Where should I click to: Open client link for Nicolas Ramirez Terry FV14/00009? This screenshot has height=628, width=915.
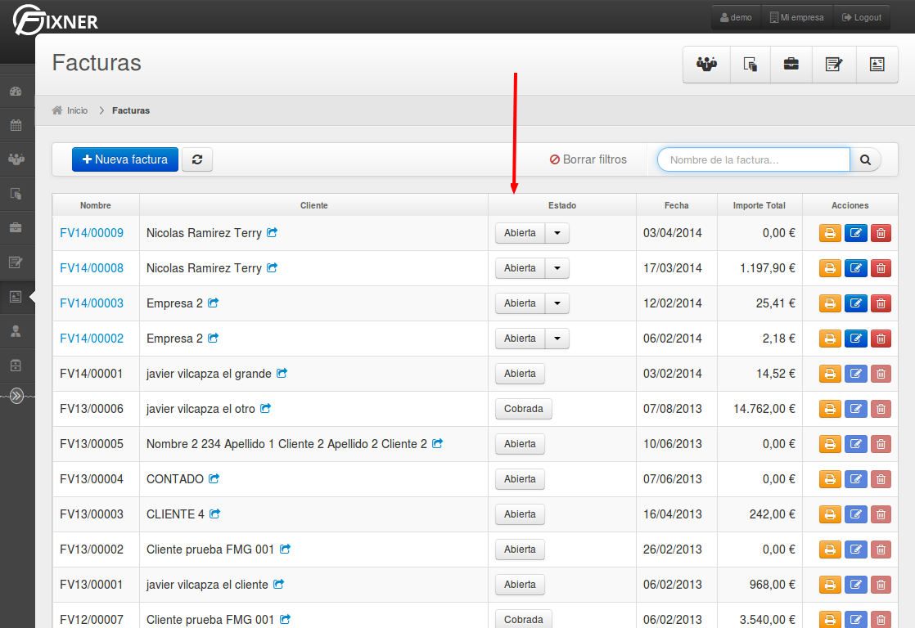point(272,233)
